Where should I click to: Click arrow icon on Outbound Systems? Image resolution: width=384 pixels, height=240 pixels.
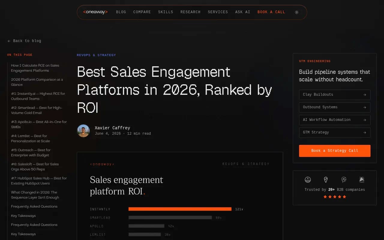pyautogui.click(x=365, y=107)
